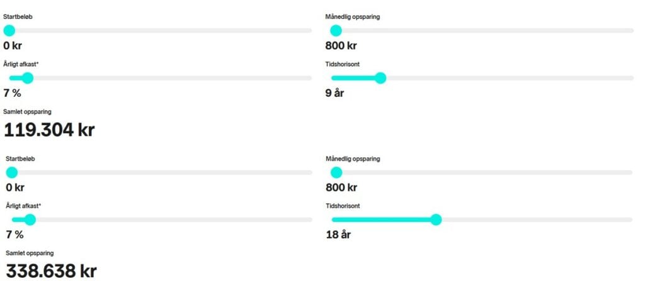645x281 pixels.
Task: Click the Startbeløb slider handle in the bottom calculator
Action: [x=11, y=172]
